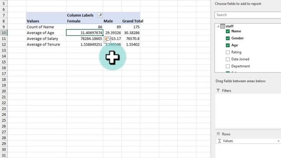Open the Values dropdown in Rows area
The width and height of the screenshot is (281, 158).
pos(278,141)
